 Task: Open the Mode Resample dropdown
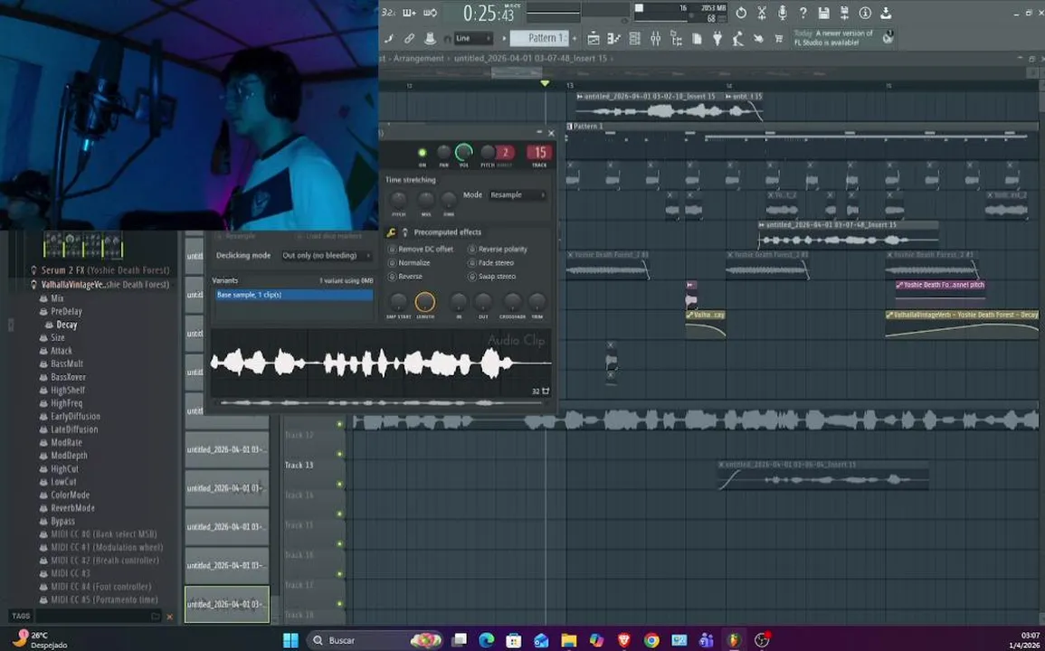[518, 195]
